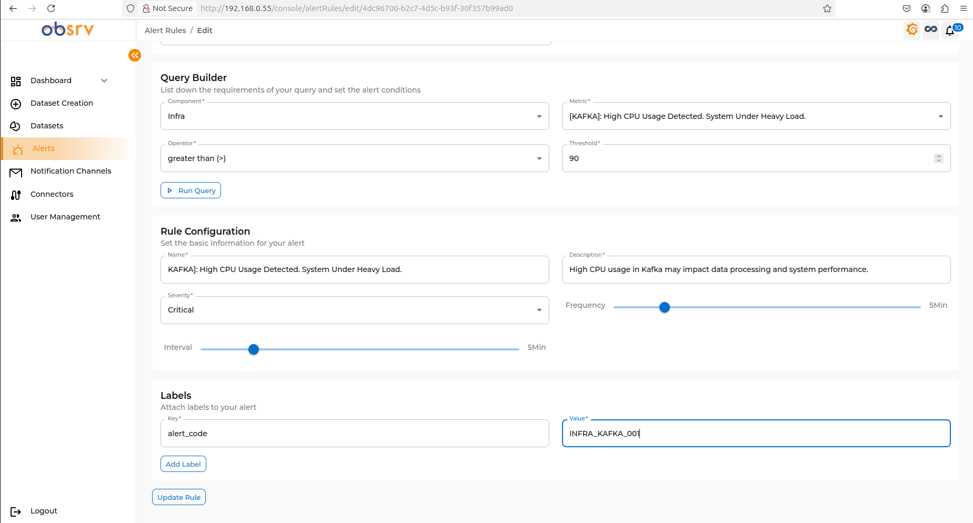Click the rule Name input field
The width and height of the screenshot is (973, 523).
(x=355, y=269)
